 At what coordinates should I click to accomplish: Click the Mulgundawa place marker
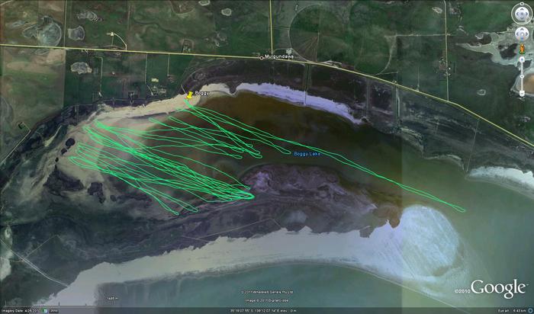point(262,57)
